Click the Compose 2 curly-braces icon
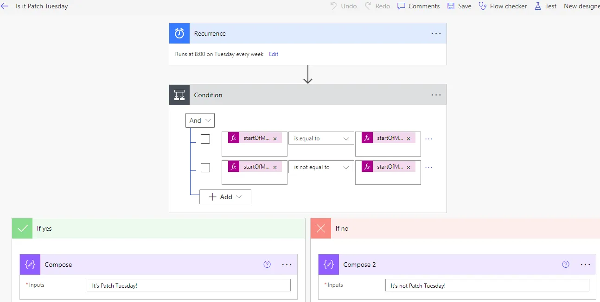The height and width of the screenshot is (302, 600). (x=329, y=264)
